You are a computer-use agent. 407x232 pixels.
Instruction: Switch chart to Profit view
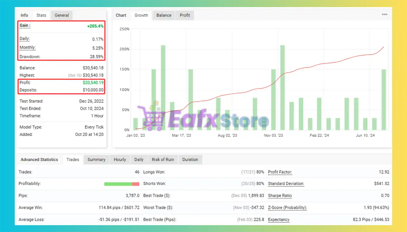point(185,15)
